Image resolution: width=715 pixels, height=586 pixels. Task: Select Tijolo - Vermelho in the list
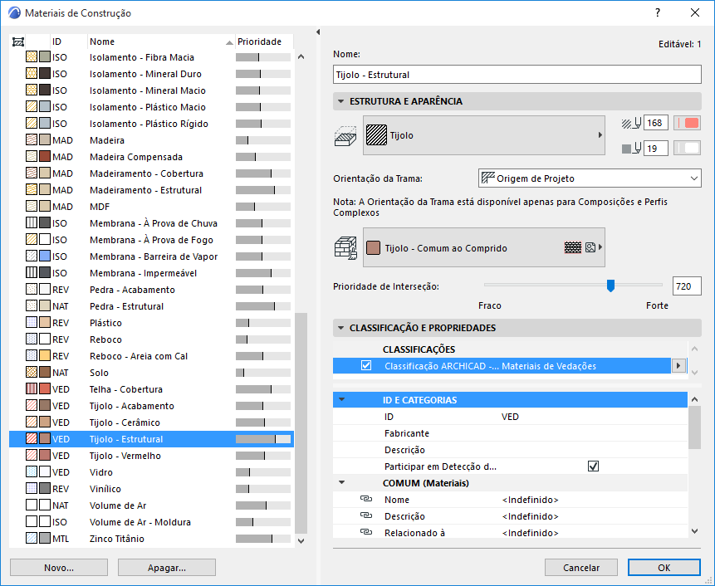151,456
